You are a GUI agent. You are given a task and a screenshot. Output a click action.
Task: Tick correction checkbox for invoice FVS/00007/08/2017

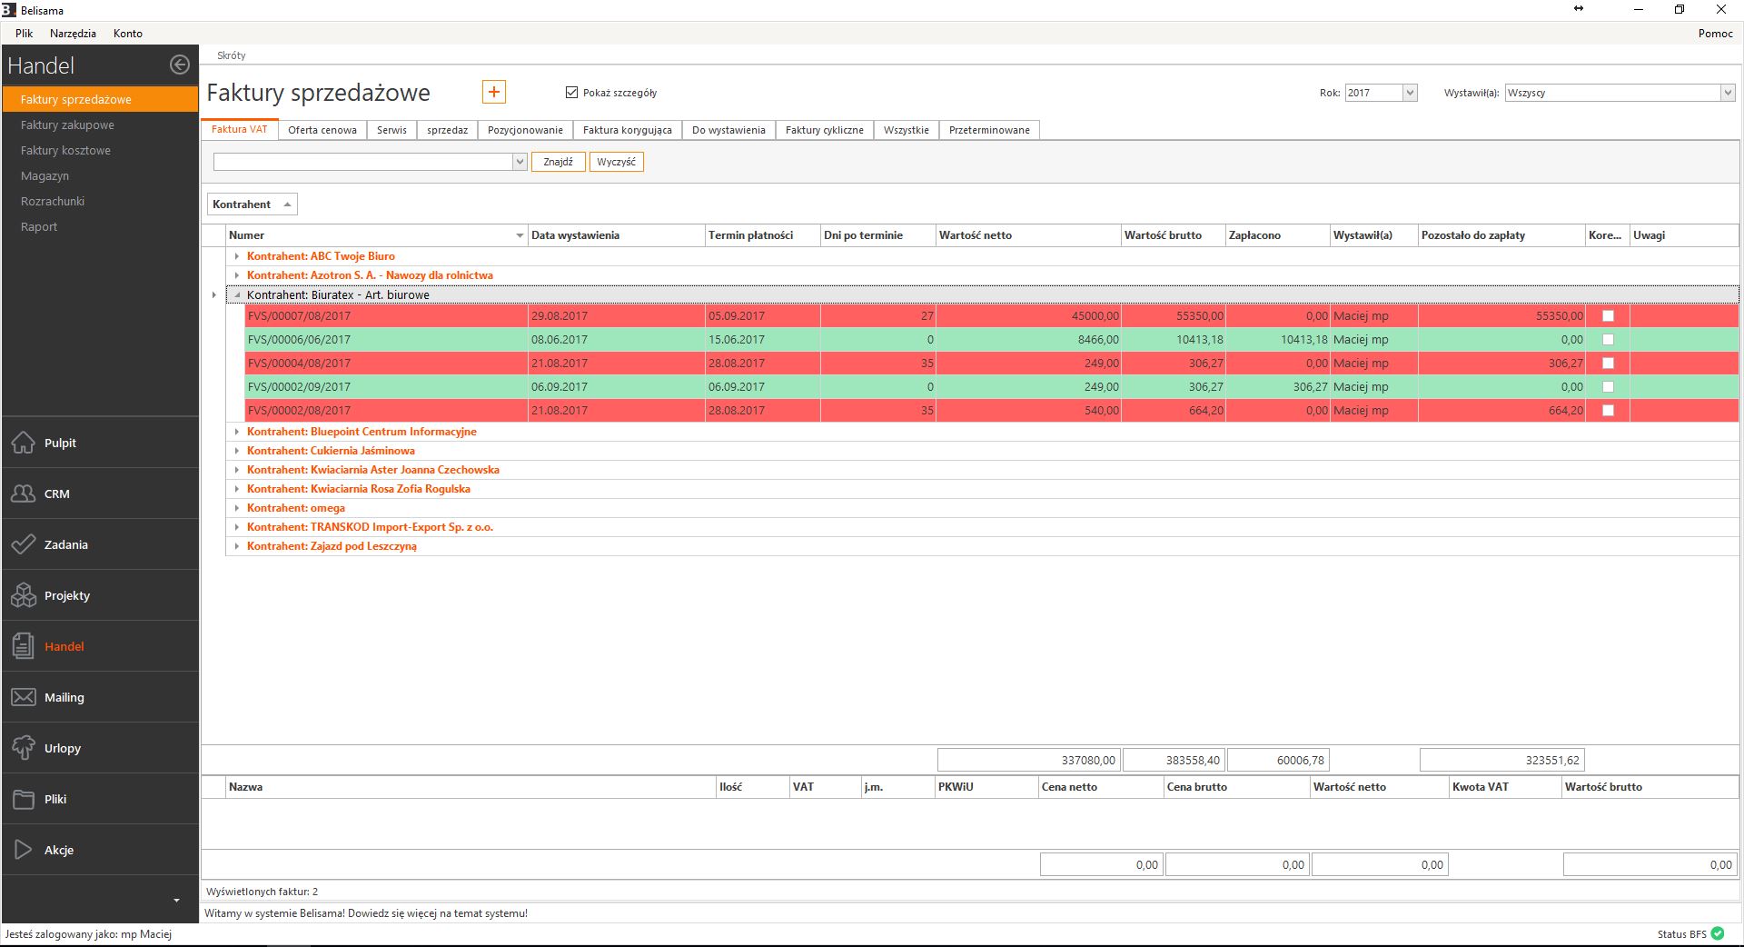pos(1608,316)
